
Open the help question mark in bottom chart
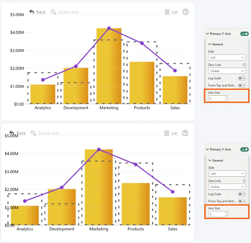(185, 133)
